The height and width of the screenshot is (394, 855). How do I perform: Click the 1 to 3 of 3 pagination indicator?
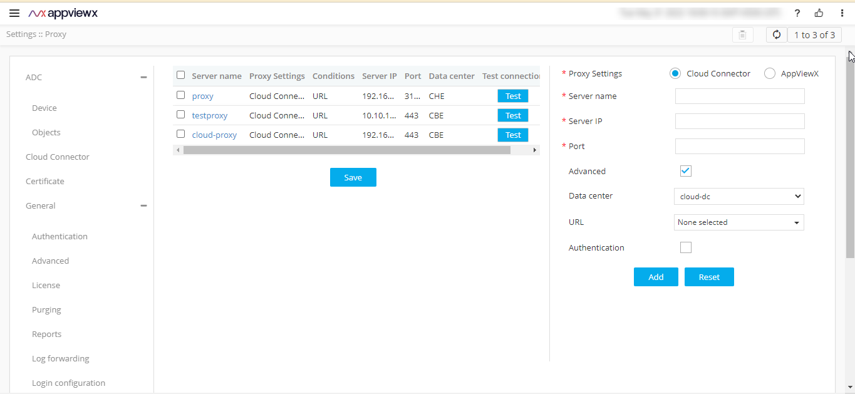[814, 35]
